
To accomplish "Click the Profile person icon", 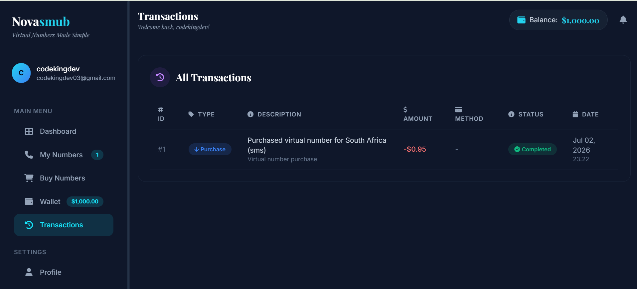I will (29, 272).
